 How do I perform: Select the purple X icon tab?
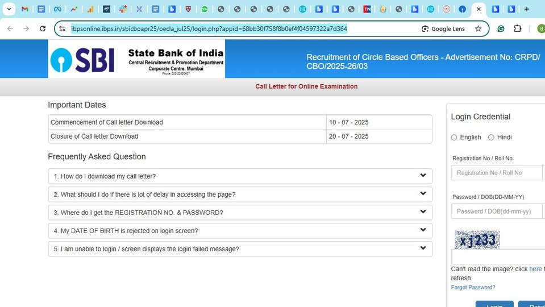click(139, 10)
